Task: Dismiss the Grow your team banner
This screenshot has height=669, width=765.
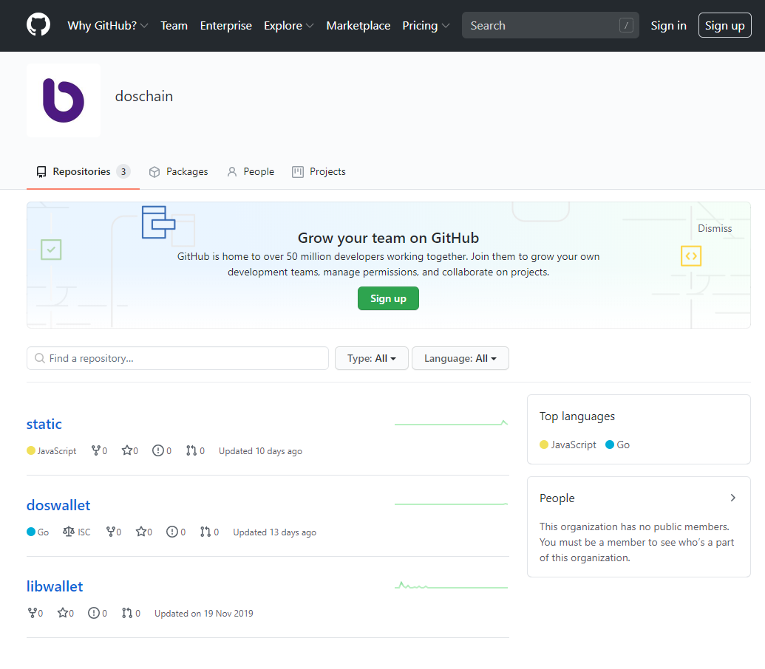Action: (x=715, y=228)
